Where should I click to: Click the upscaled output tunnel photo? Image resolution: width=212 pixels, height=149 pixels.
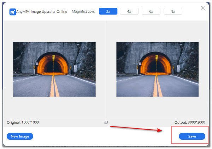[158, 69]
